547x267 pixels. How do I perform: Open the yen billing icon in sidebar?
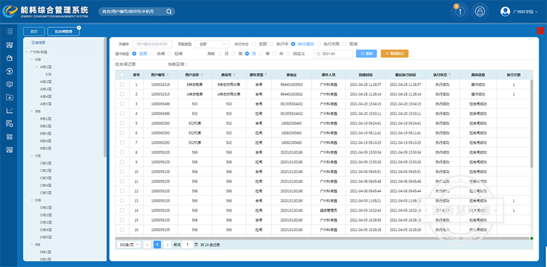(10, 71)
